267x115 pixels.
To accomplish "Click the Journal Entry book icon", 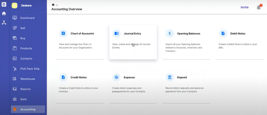I will tap(116, 33).
